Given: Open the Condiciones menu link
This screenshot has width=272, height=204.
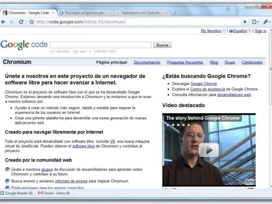Looking at the screenshot, I should point(252,63).
